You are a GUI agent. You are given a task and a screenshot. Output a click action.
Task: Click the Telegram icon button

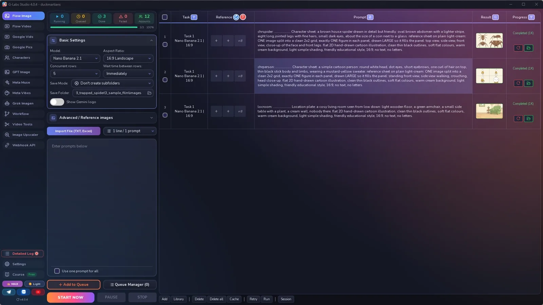tap(9, 292)
